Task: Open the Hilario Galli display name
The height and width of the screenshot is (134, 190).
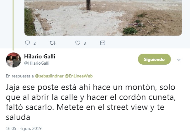Action: tap(40, 56)
